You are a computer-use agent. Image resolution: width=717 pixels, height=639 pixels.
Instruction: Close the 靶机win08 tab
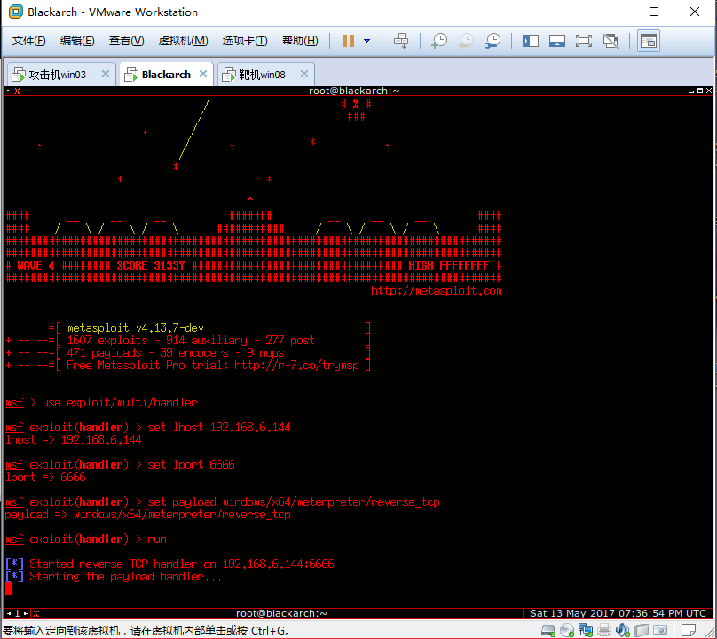(304, 74)
